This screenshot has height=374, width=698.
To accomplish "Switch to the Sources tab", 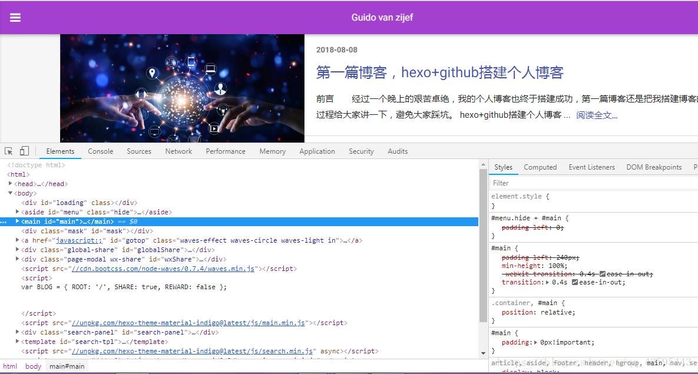I will pos(139,151).
